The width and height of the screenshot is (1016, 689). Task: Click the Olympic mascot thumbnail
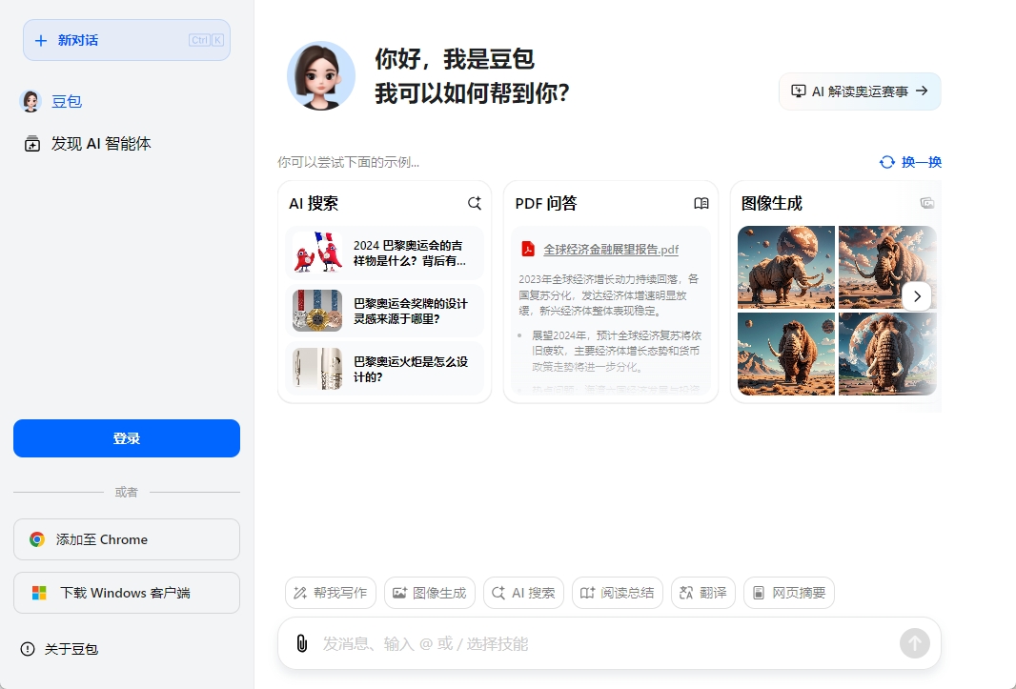pos(317,253)
